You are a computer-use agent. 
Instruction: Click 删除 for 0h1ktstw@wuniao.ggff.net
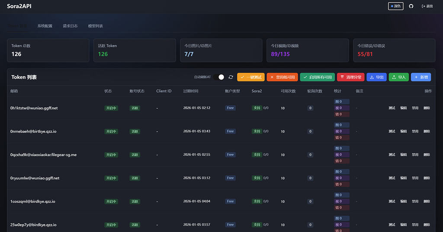427,108
